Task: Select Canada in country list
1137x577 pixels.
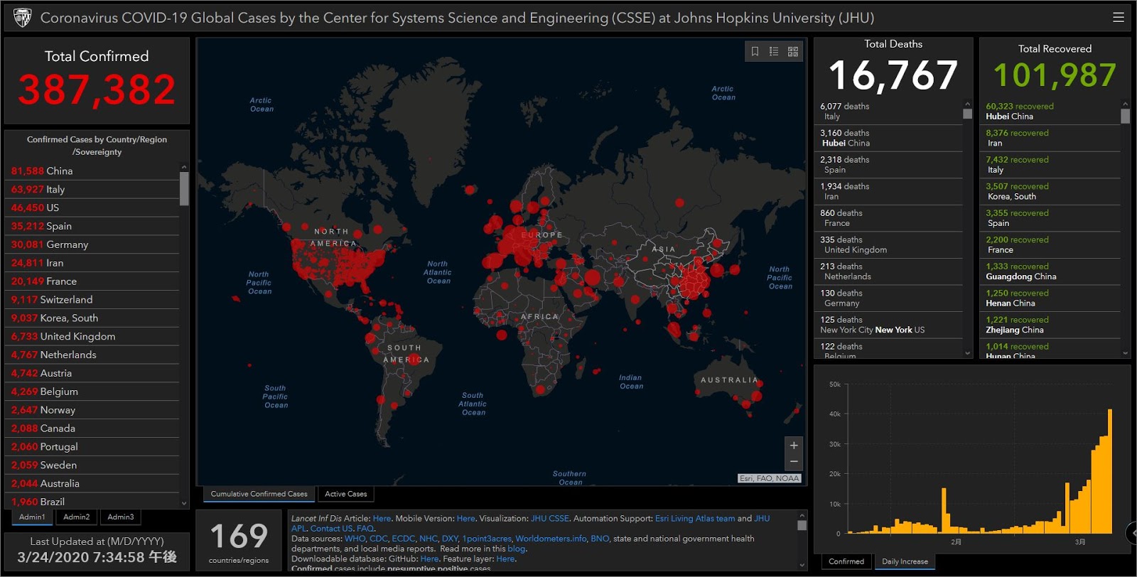Action: 92,428
